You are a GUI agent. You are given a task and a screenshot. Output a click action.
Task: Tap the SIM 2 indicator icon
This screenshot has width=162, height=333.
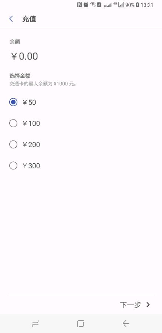[99, 5]
